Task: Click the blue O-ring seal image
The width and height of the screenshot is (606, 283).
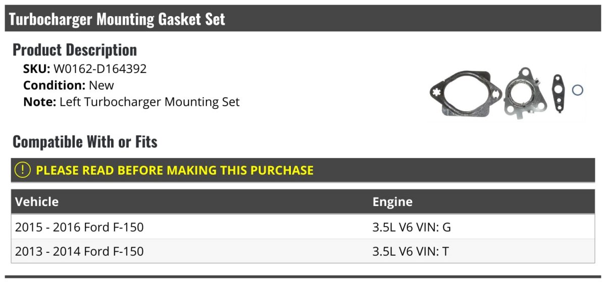Action: click(x=577, y=91)
